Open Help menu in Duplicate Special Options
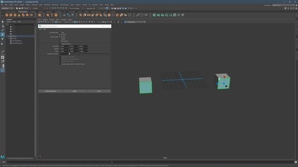Screen dimensions: 298x167 [45, 29]
